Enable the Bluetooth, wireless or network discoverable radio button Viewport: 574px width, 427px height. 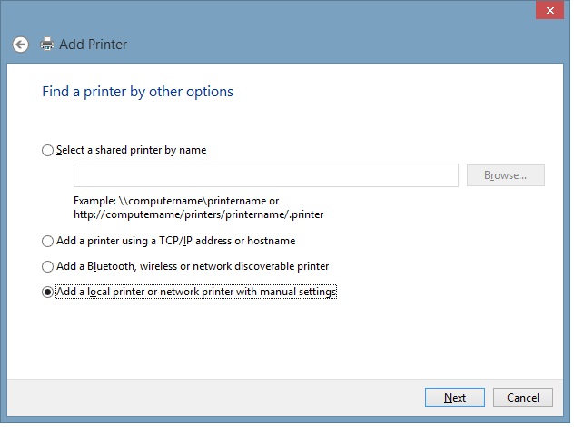pos(48,267)
